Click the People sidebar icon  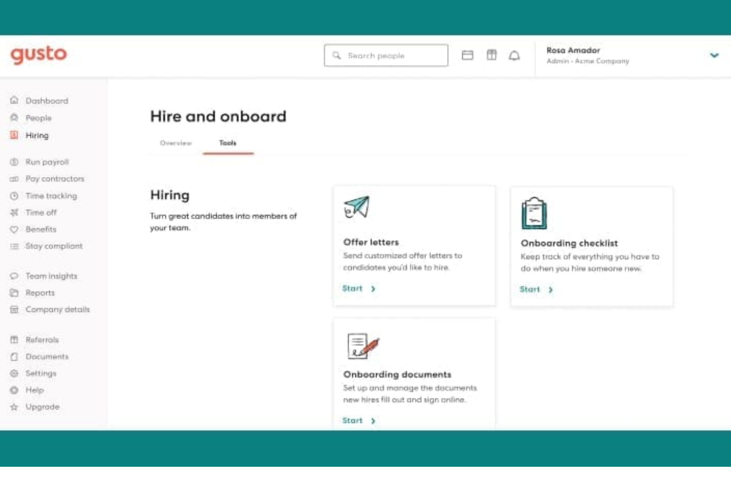(14, 117)
